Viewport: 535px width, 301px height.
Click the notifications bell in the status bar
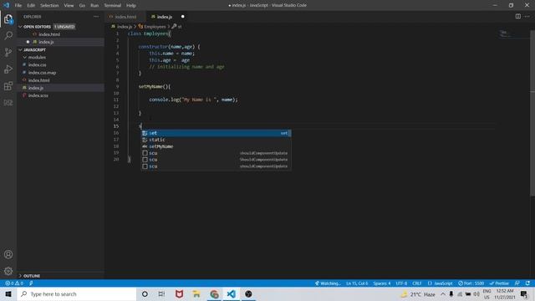[x=527, y=283]
